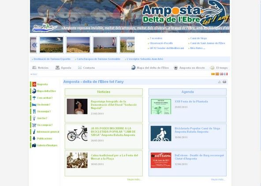Click the lightbulb icon for Què fer?
261x186 pixels.
pos(34,118)
